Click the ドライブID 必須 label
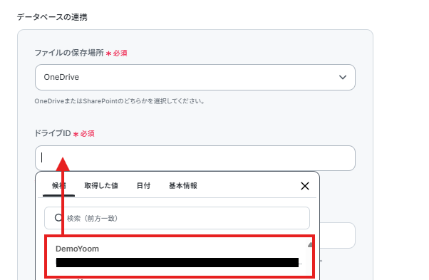Screen dimensions: 429x280 click(64, 133)
